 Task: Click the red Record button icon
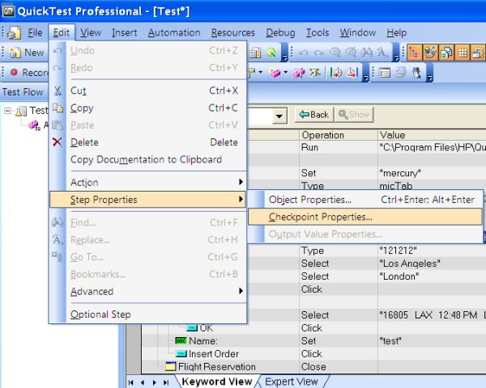point(14,72)
